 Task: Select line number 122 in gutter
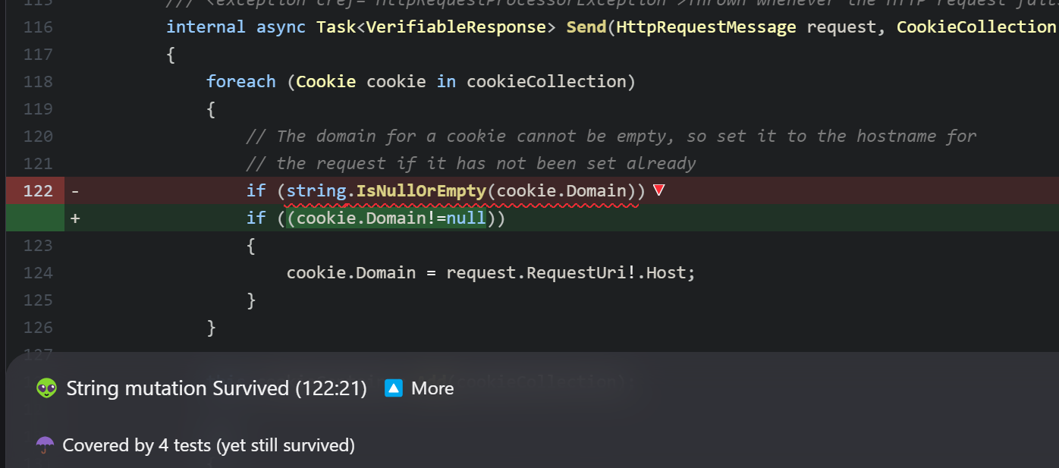pyautogui.click(x=38, y=191)
